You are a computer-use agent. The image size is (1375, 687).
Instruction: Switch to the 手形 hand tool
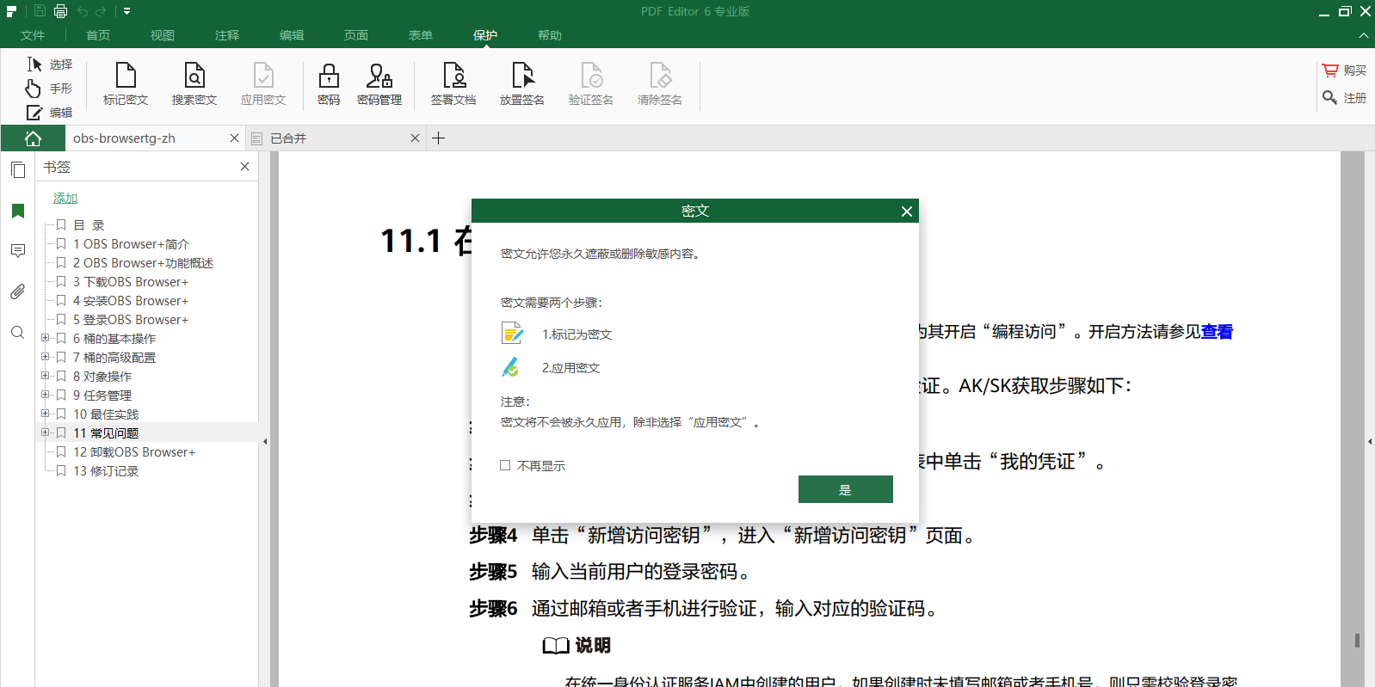click(x=49, y=89)
